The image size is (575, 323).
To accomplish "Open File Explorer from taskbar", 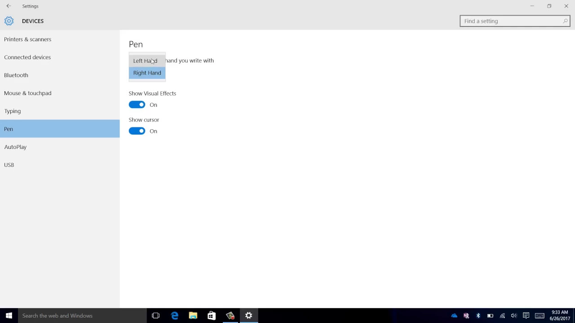I will pyautogui.click(x=193, y=316).
